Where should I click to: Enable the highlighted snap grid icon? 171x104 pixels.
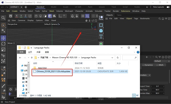[x=87, y=16]
